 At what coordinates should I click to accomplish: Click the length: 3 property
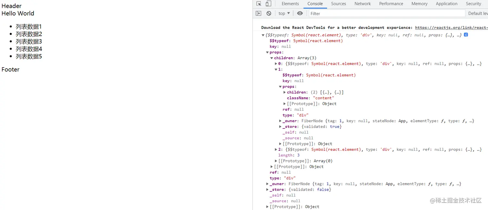tap(289, 155)
